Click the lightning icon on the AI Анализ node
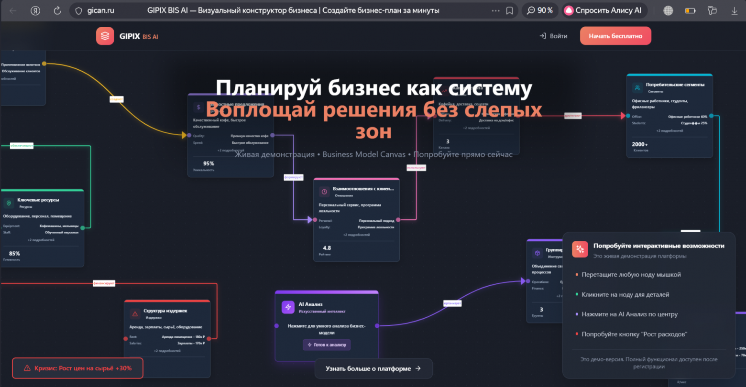Viewport: 746px width, 387px height. 287,307
